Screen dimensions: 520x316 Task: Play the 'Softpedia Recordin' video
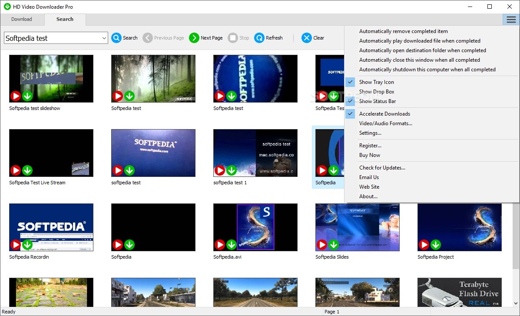coord(16,245)
